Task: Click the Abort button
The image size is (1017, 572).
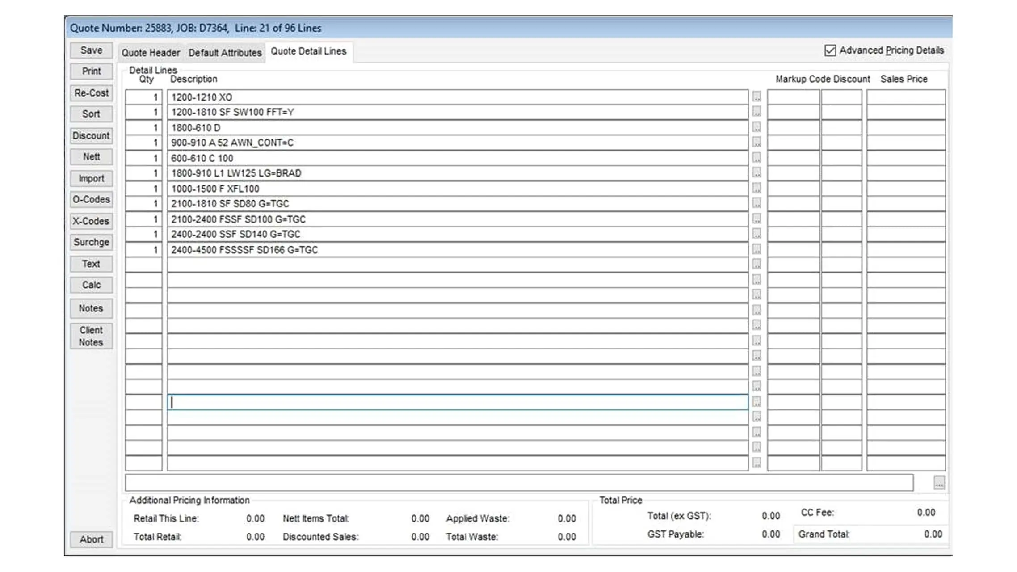Action: 91,539
